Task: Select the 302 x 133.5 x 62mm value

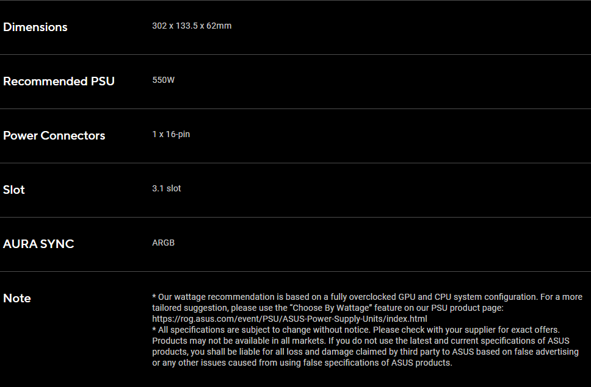Action: 192,26
